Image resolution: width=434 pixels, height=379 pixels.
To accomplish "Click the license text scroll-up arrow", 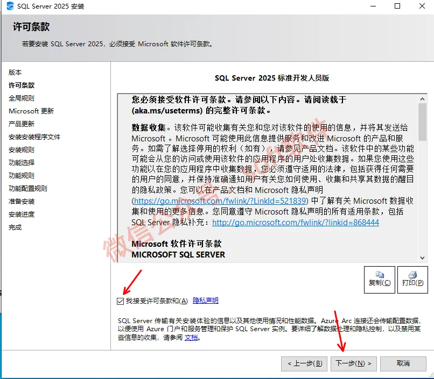I will (x=422, y=99).
